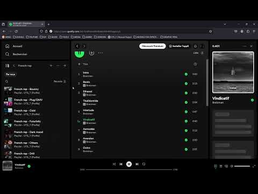Click Découvrir Premium button
This screenshot has width=258, height=194.
[x=153, y=46]
